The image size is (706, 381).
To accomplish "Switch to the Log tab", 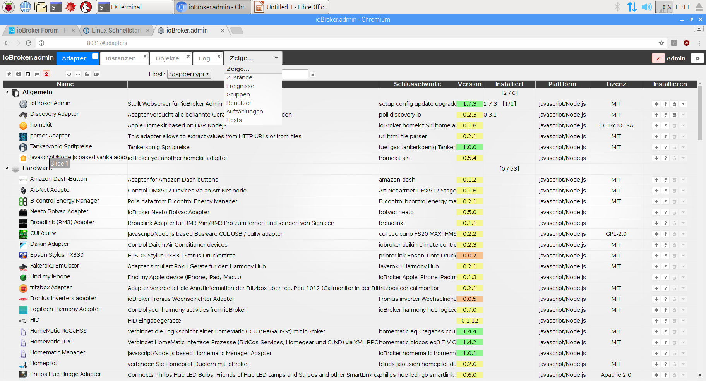I will click(204, 58).
